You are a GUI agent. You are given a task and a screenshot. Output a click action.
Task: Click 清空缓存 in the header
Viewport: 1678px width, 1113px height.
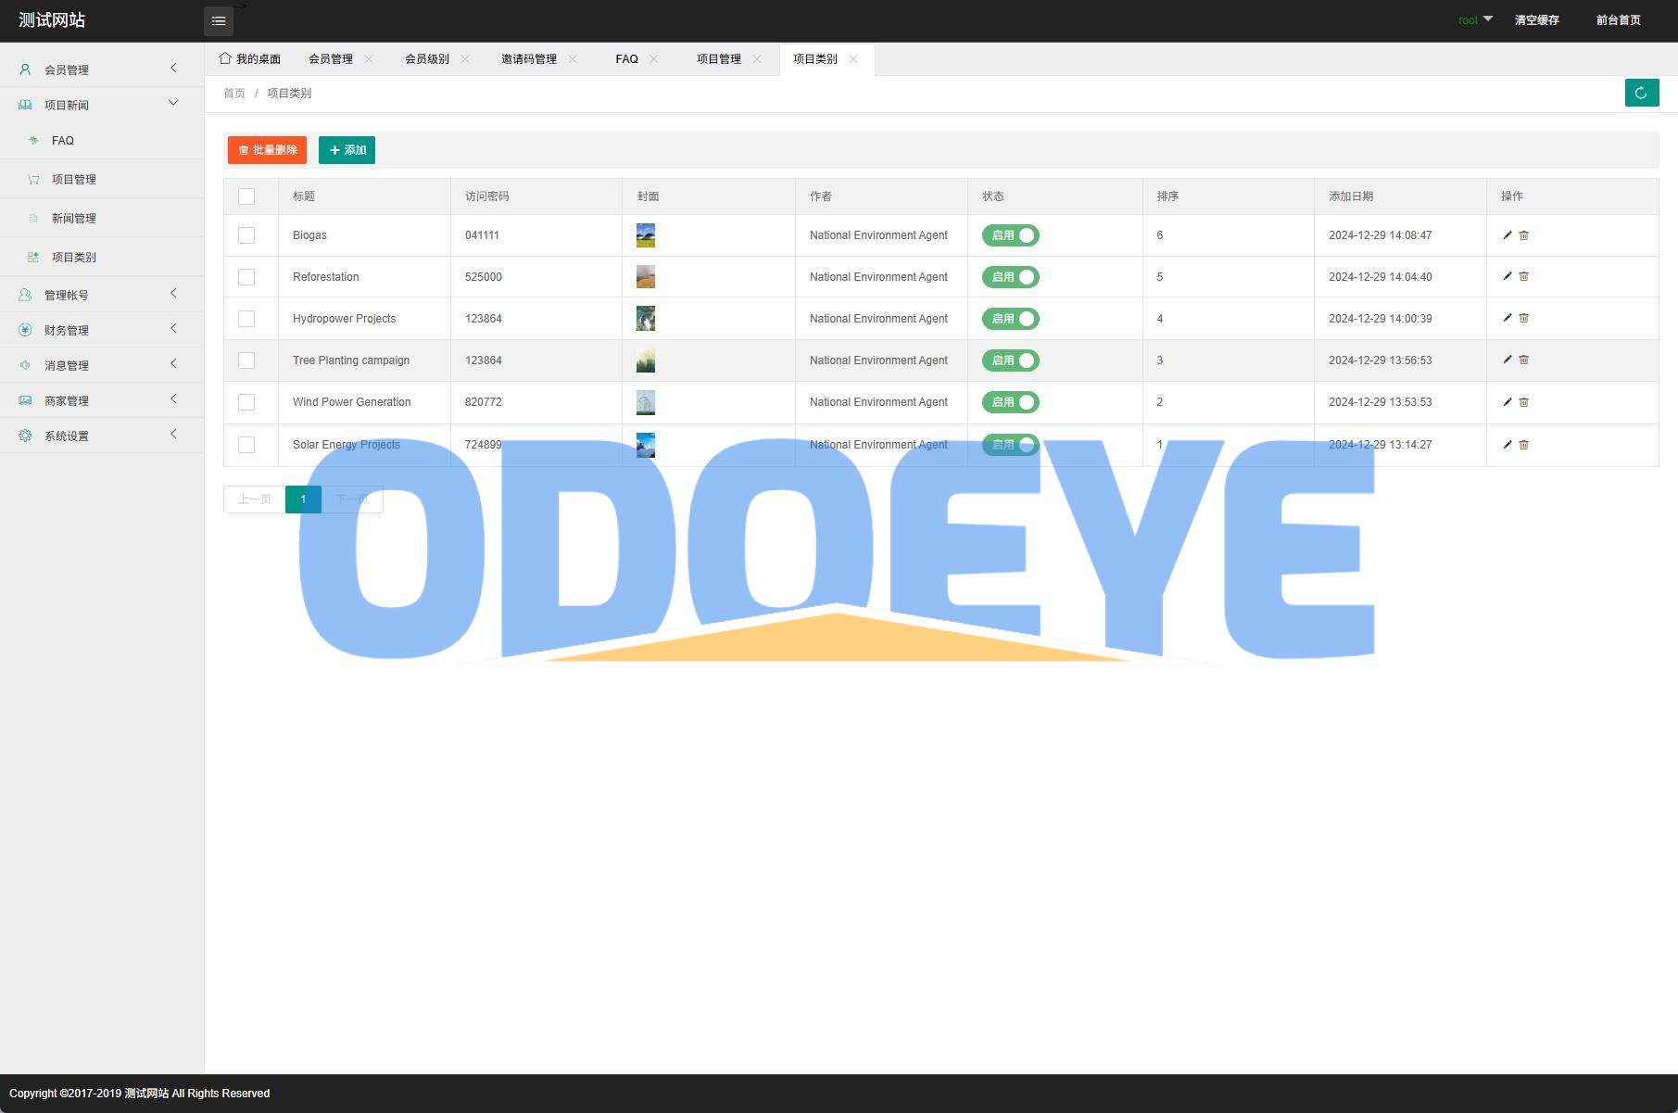[1537, 19]
